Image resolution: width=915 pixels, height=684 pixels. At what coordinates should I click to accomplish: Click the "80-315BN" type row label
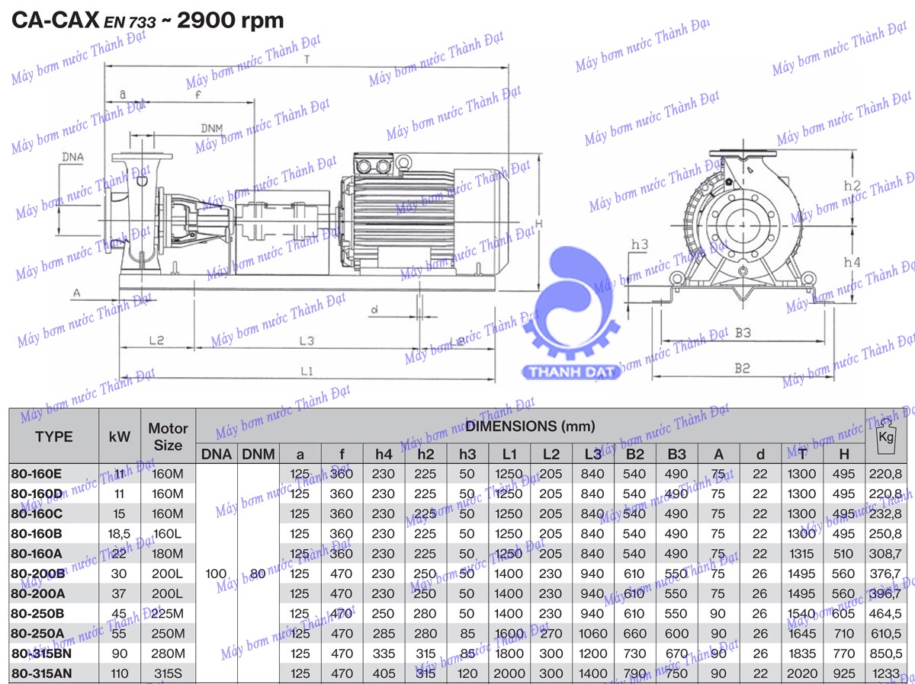point(41,654)
